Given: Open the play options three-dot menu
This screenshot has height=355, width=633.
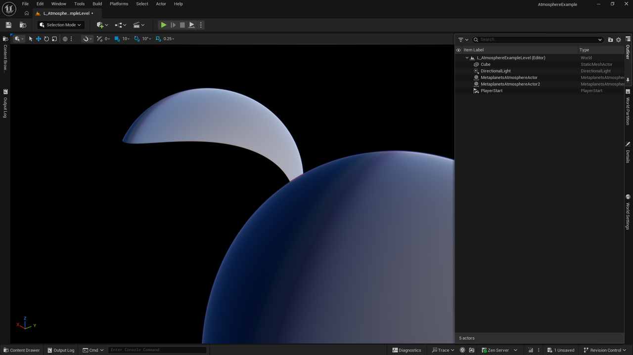Looking at the screenshot, I should [200, 25].
